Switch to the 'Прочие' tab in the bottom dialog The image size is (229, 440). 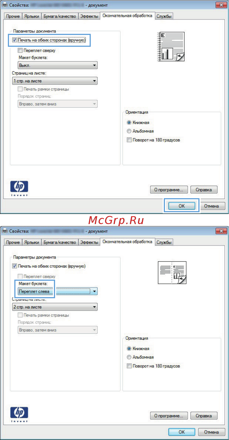[x=13, y=242]
